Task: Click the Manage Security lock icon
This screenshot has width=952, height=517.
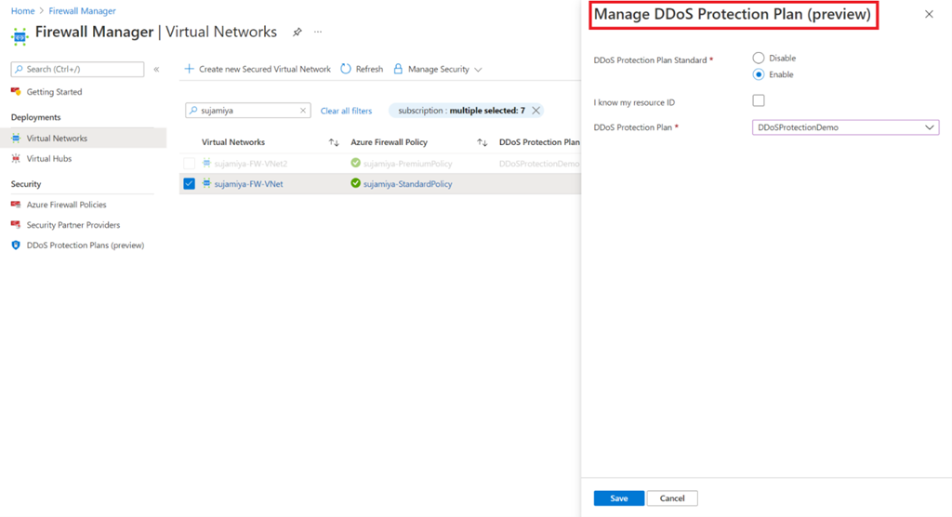Action: (x=398, y=69)
